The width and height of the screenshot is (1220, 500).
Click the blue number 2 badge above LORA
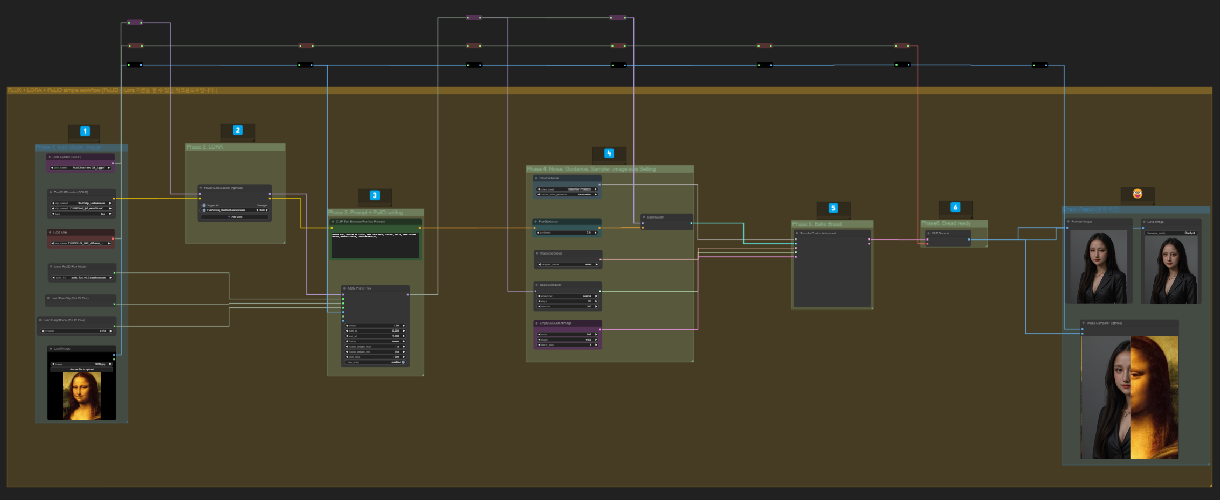click(237, 130)
